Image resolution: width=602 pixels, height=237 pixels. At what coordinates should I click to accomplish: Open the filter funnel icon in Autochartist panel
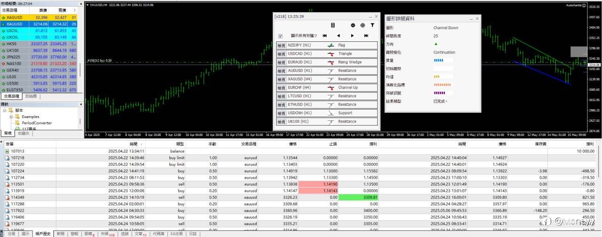(x=372, y=25)
